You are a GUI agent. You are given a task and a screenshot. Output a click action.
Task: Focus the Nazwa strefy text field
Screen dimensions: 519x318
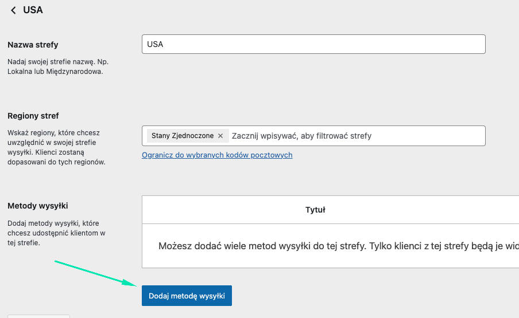click(x=313, y=44)
